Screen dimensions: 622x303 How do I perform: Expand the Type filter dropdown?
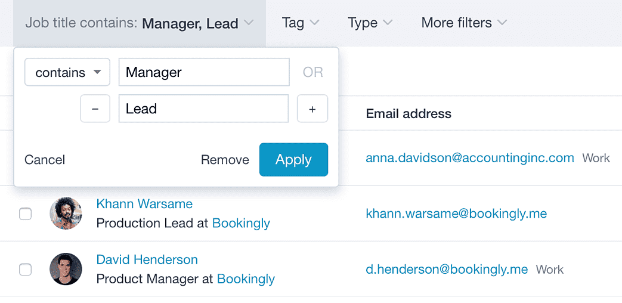[370, 23]
